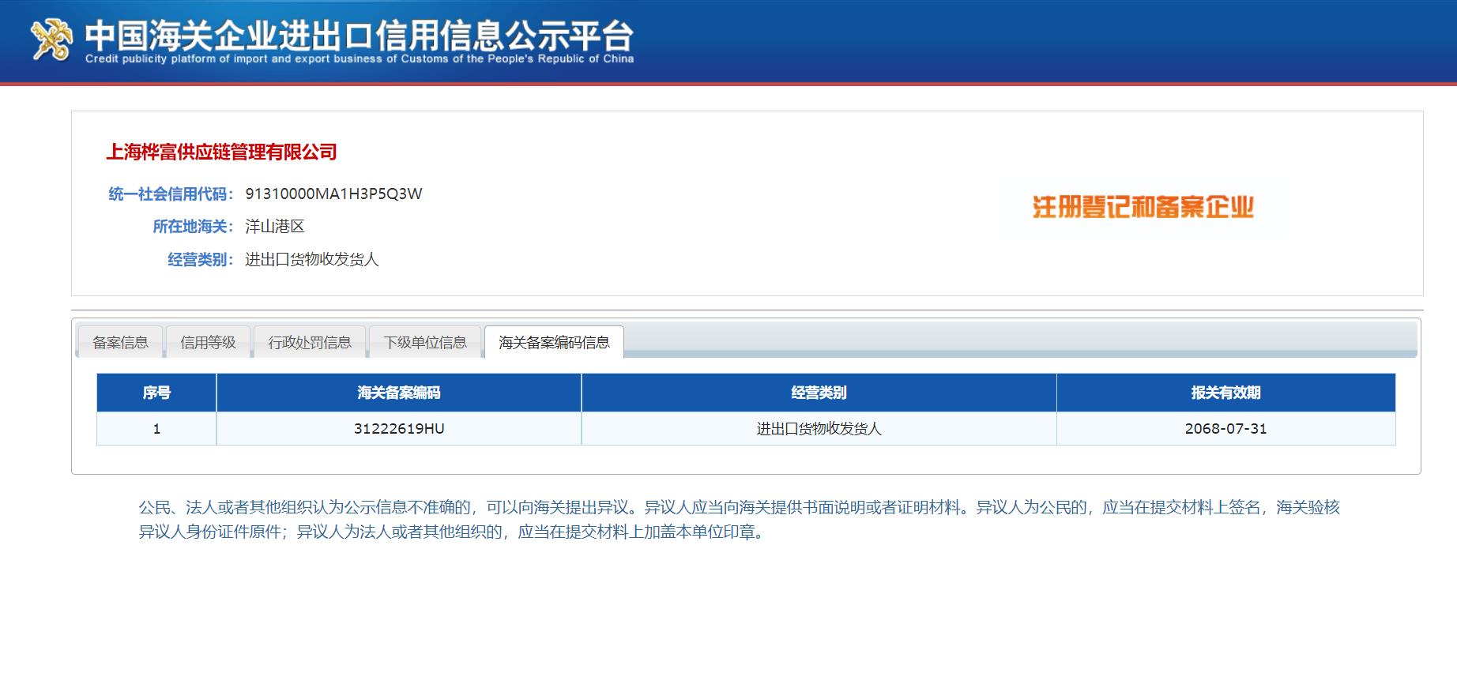Switch to the 信用等级 tab
Screen dimensions: 1457x673
208,342
